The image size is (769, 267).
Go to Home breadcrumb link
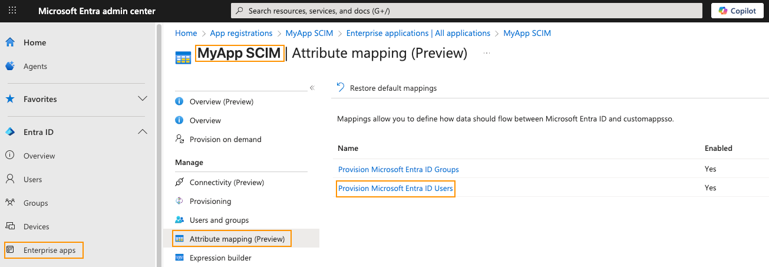186,33
